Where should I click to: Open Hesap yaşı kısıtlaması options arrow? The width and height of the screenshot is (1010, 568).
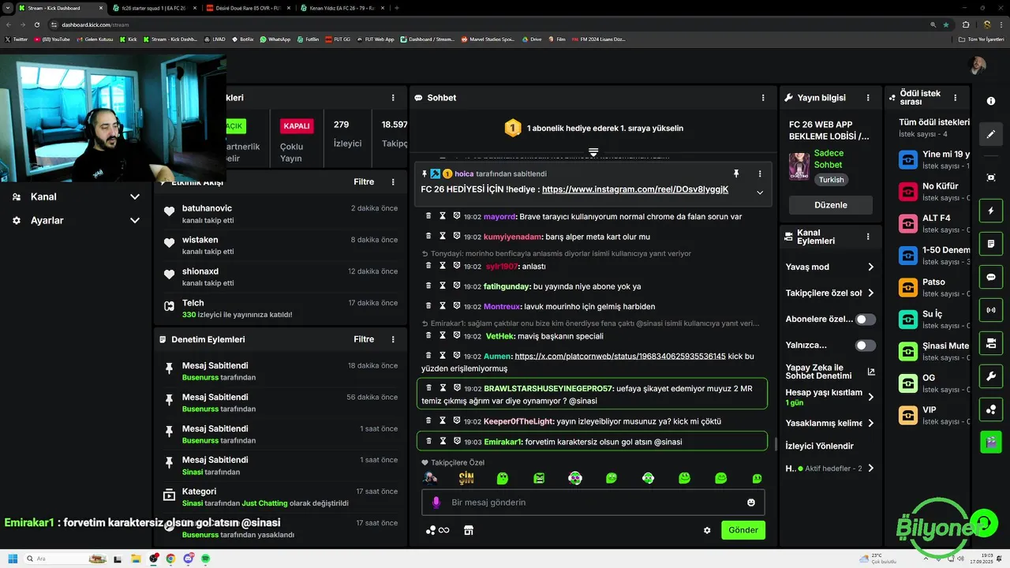870,397
